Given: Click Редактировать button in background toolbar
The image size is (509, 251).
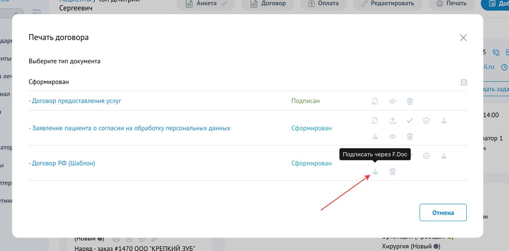Looking at the screenshot, I should click(x=387, y=4).
